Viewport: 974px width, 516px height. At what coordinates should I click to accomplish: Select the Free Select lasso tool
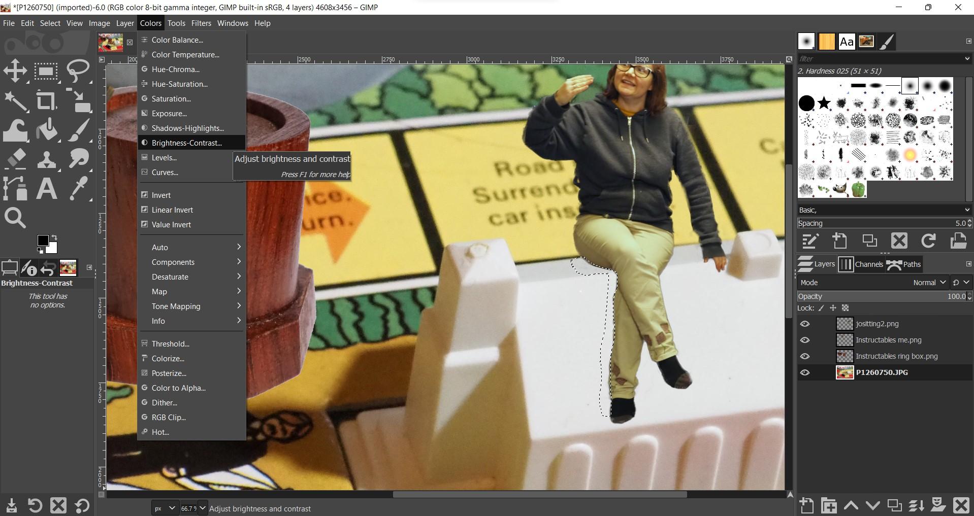click(x=78, y=71)
